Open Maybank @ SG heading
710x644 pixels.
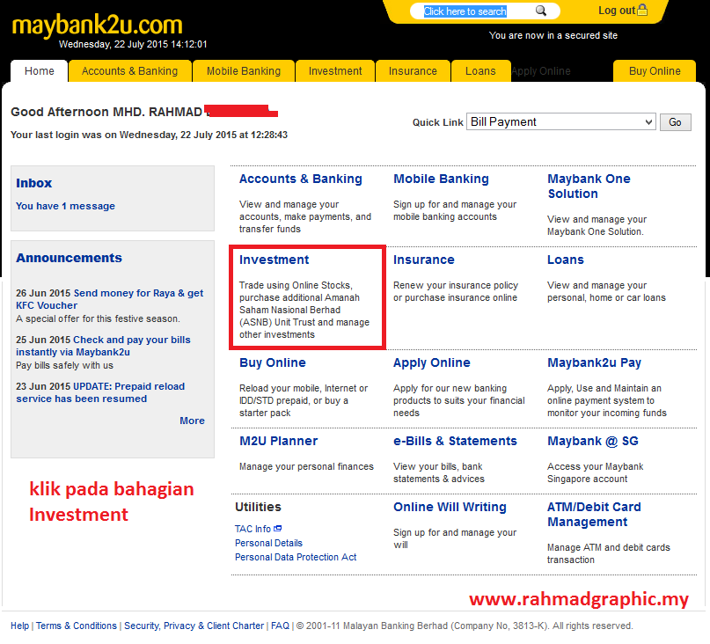pyautogui.click(x=593, y=441)
